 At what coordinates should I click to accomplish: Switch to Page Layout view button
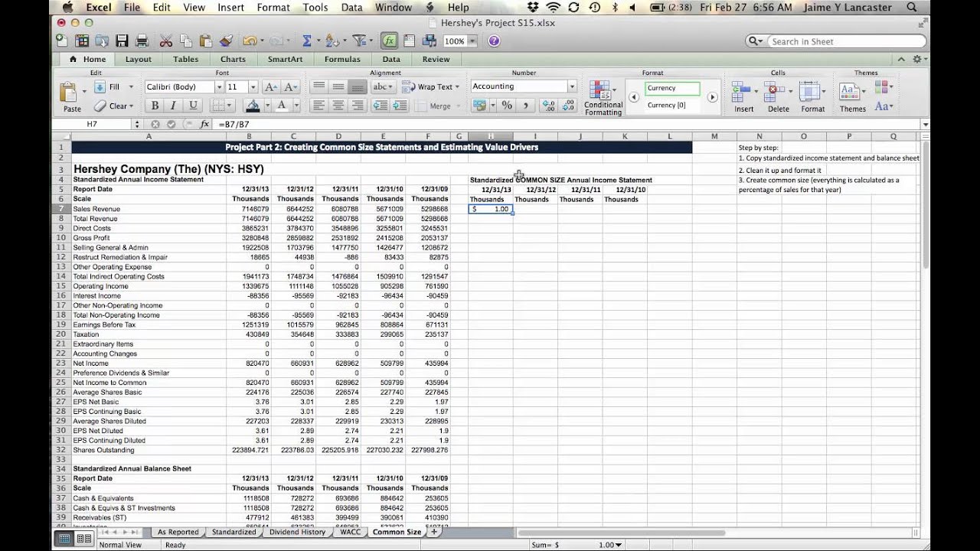[x=83, y=539]
